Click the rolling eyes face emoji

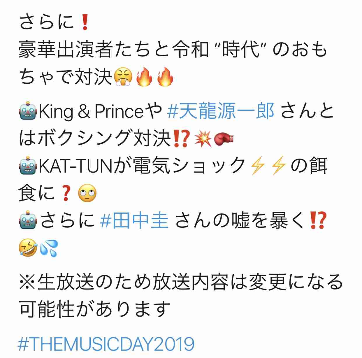[x=87, y=193]
